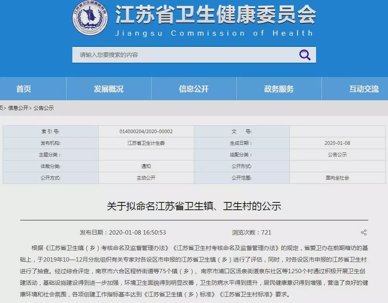The width and height of the screenshot is (388, 303).
Task: Select the publisher value 江苏省卫生计生委
Action: (146, 143)
